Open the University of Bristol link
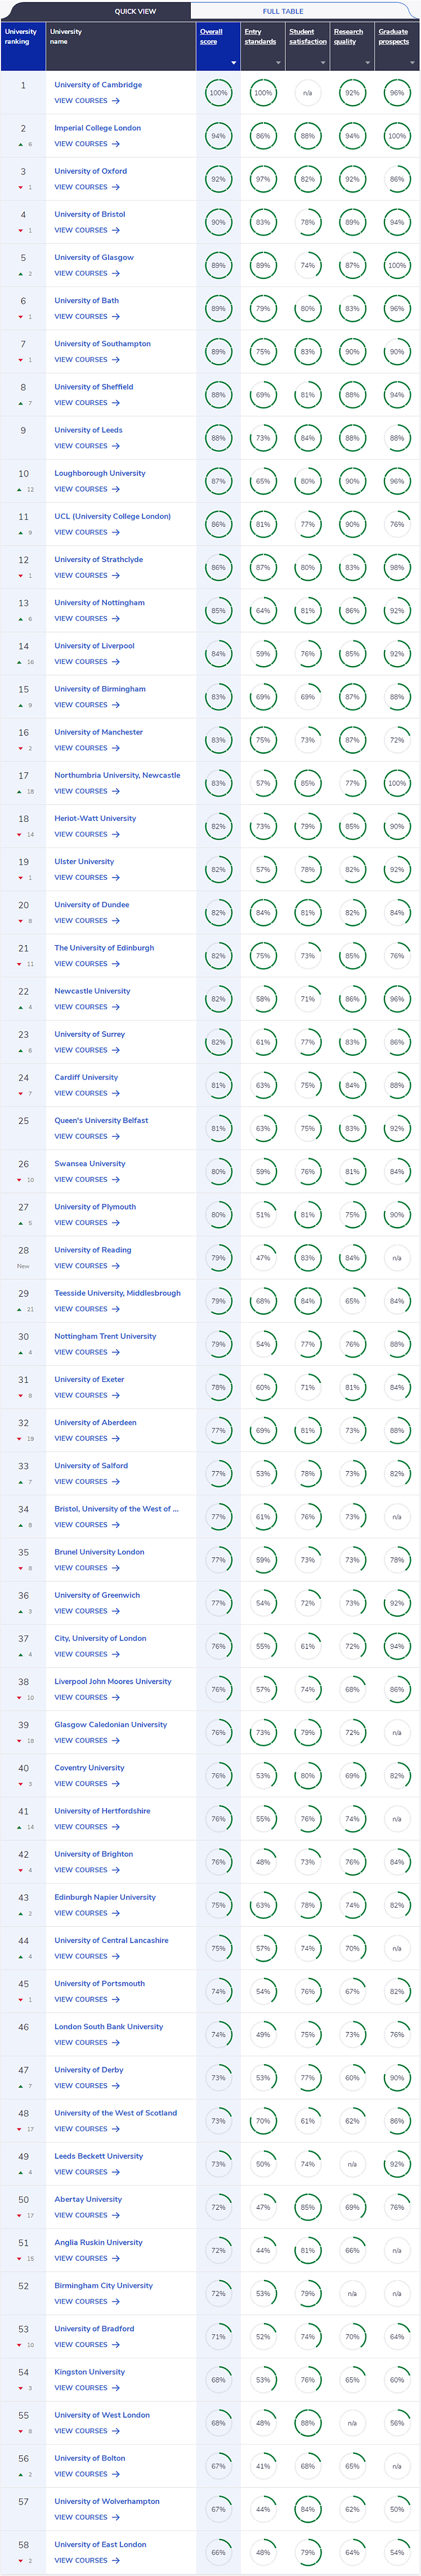This screenshot has width=421, height=2576. click(90, 214)
